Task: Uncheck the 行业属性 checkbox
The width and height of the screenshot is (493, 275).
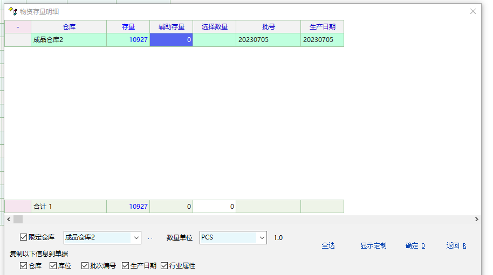Action: point(164,265)
